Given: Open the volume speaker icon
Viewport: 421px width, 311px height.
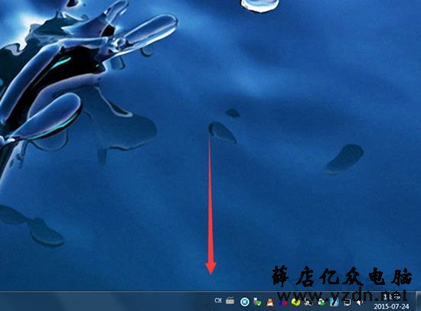Looking at the screenshot, I should (360, 303).
